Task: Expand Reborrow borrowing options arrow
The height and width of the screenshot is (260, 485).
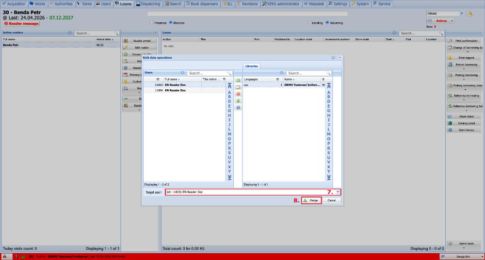Action: pyautogui.click(x=464, y=100)
